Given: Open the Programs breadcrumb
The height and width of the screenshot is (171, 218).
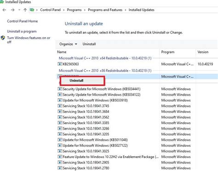Looking at the screenshot, I should click(74, 10).
